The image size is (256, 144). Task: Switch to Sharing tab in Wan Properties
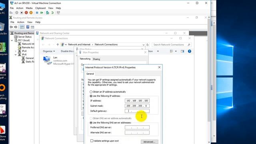[x=96, y=59]
